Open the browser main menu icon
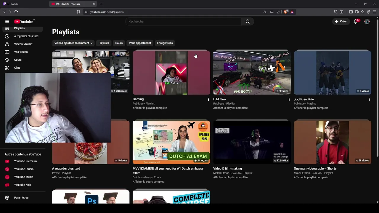379x213 pixels. click(375, 12)
